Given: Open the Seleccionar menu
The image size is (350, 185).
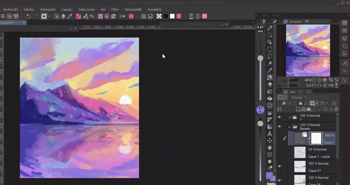Looking at the screenshot, I should 87,9.
